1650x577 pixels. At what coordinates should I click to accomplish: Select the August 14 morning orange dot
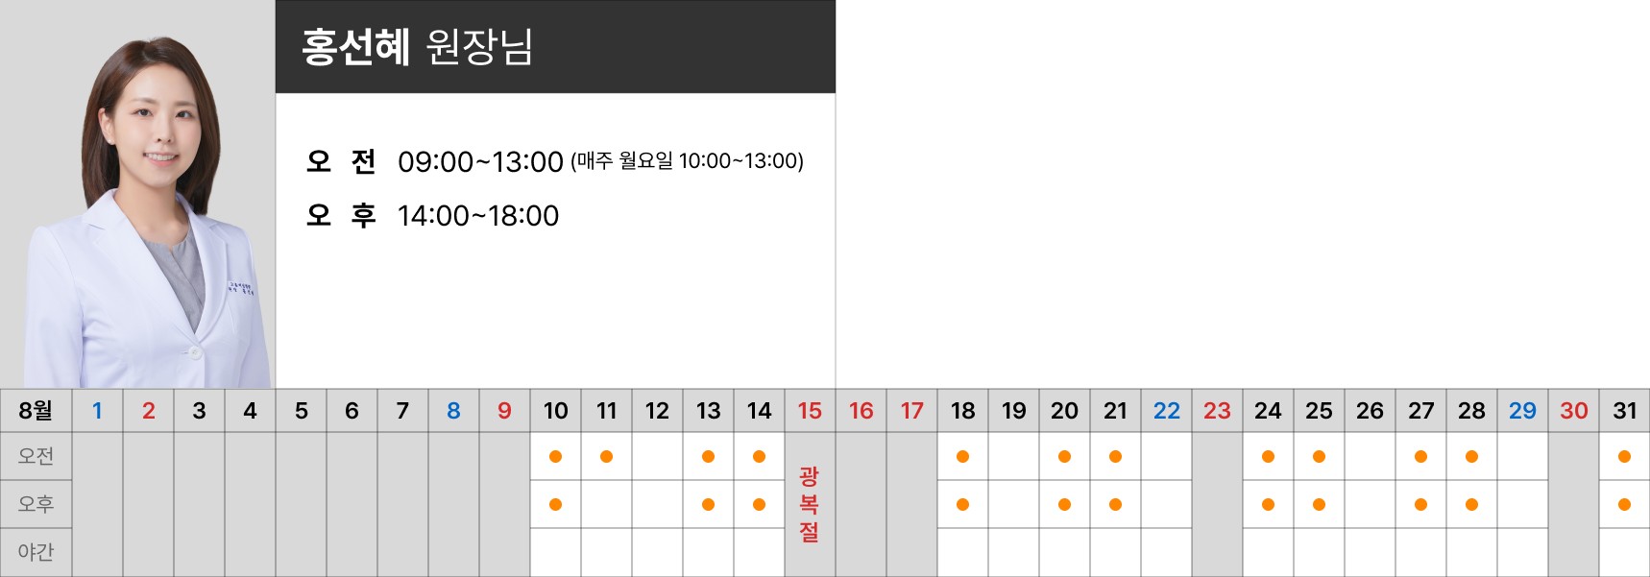pyautogui.click(x=759, y=456)
